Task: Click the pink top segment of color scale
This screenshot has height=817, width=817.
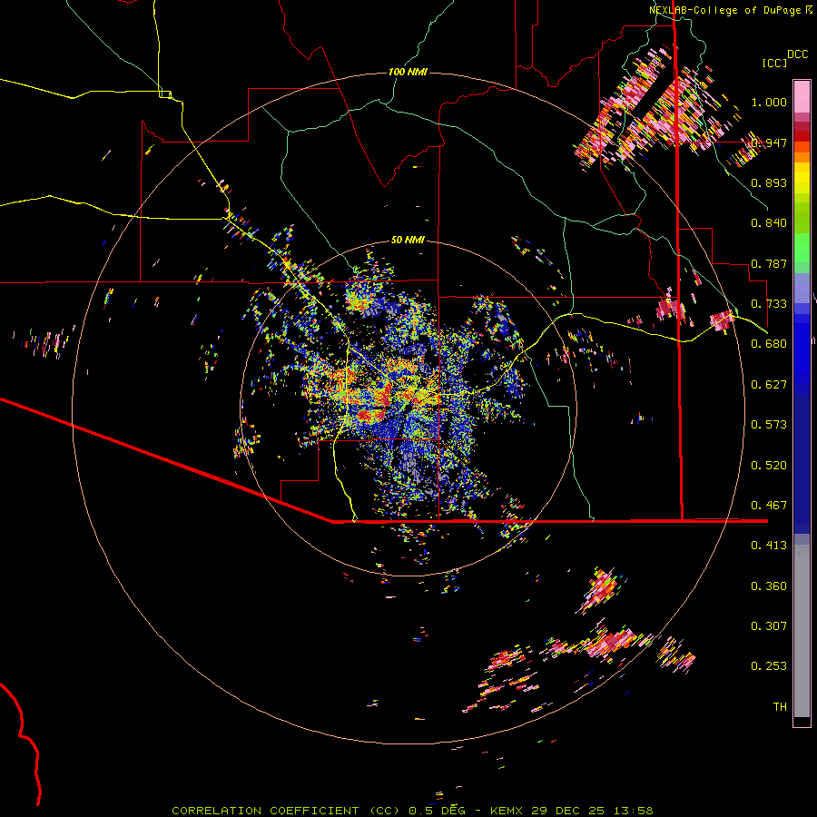Action: 802,97
